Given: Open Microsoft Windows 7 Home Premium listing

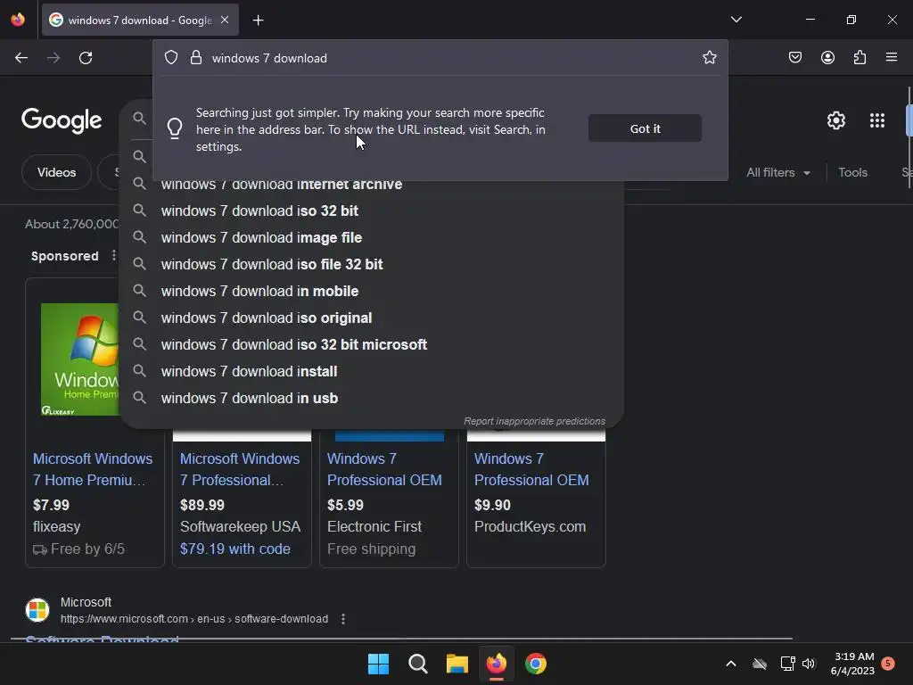Looking at the screenshot, I should pos(93,469).
